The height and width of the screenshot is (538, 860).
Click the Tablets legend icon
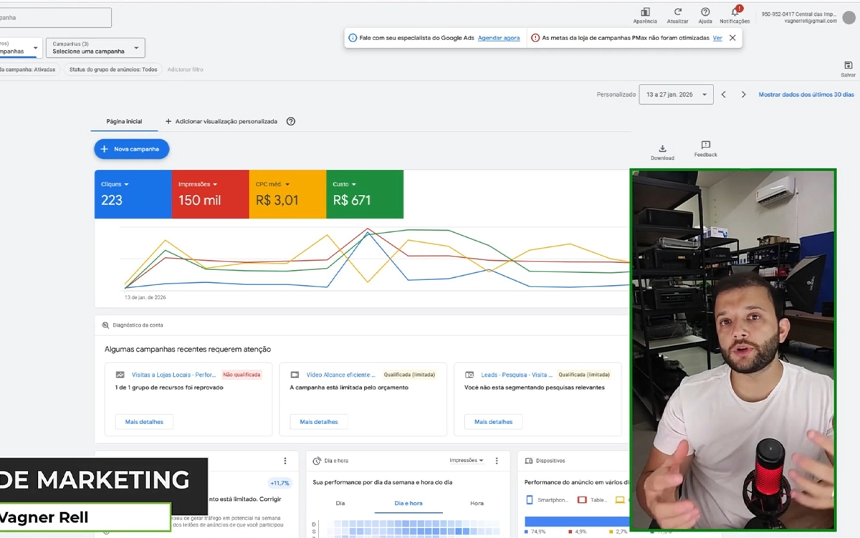pyautogui.click(x=582, y=500)
